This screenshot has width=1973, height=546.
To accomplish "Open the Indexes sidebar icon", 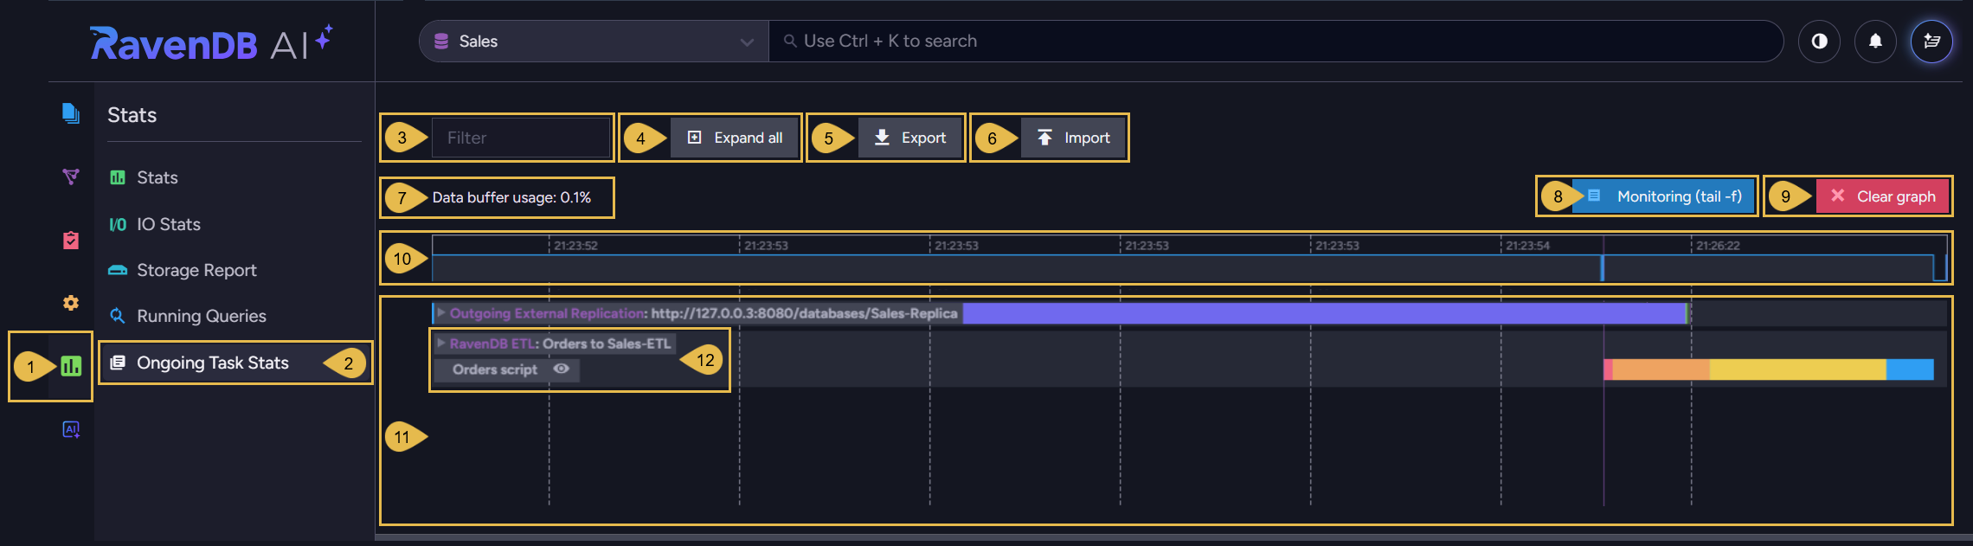I will [71, 177].
